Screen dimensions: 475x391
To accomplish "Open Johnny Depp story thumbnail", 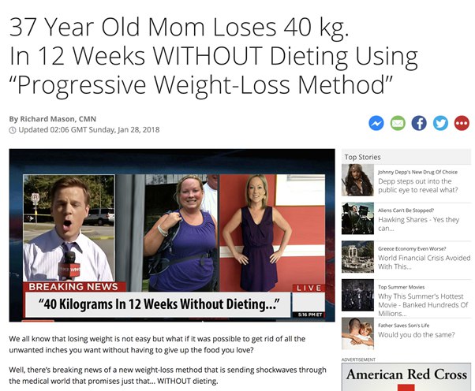I will point(357,180).
